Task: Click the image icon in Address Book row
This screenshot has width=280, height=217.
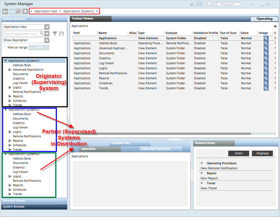Action: [x=266, y=43]
